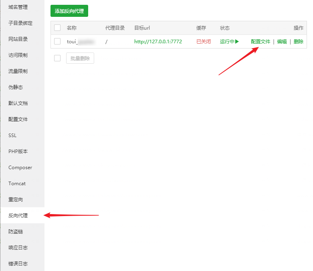View the 响应日志 section
313x271 pixels.
(x=18, y=248)
